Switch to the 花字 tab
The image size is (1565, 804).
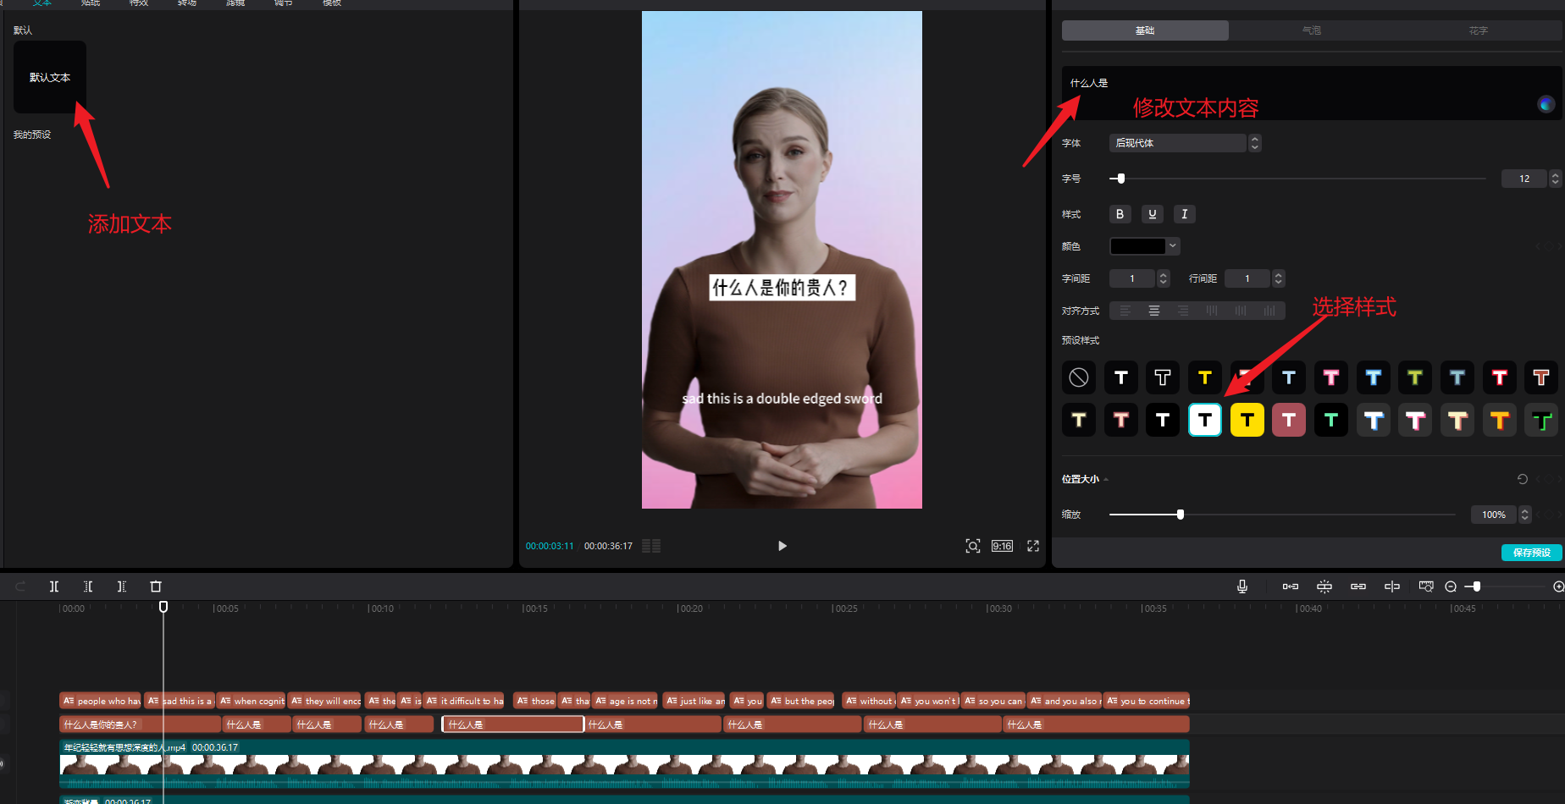click(x=1479, y=30)
